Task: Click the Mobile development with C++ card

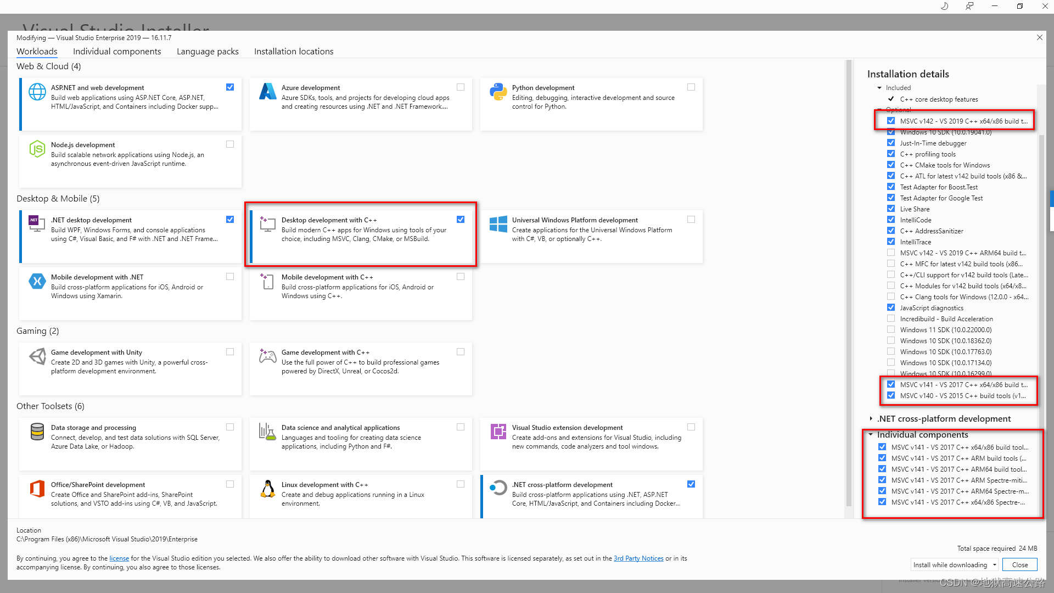Action: coord(361,293)
